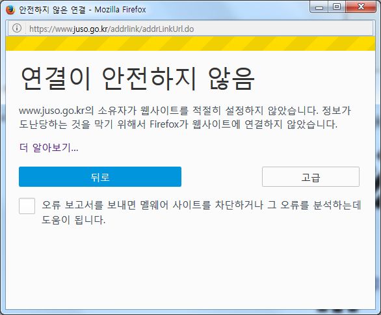Click the addrLinkUrl.do path in the URL
This screenshot has height=315, width=381.
coord(168,29)
